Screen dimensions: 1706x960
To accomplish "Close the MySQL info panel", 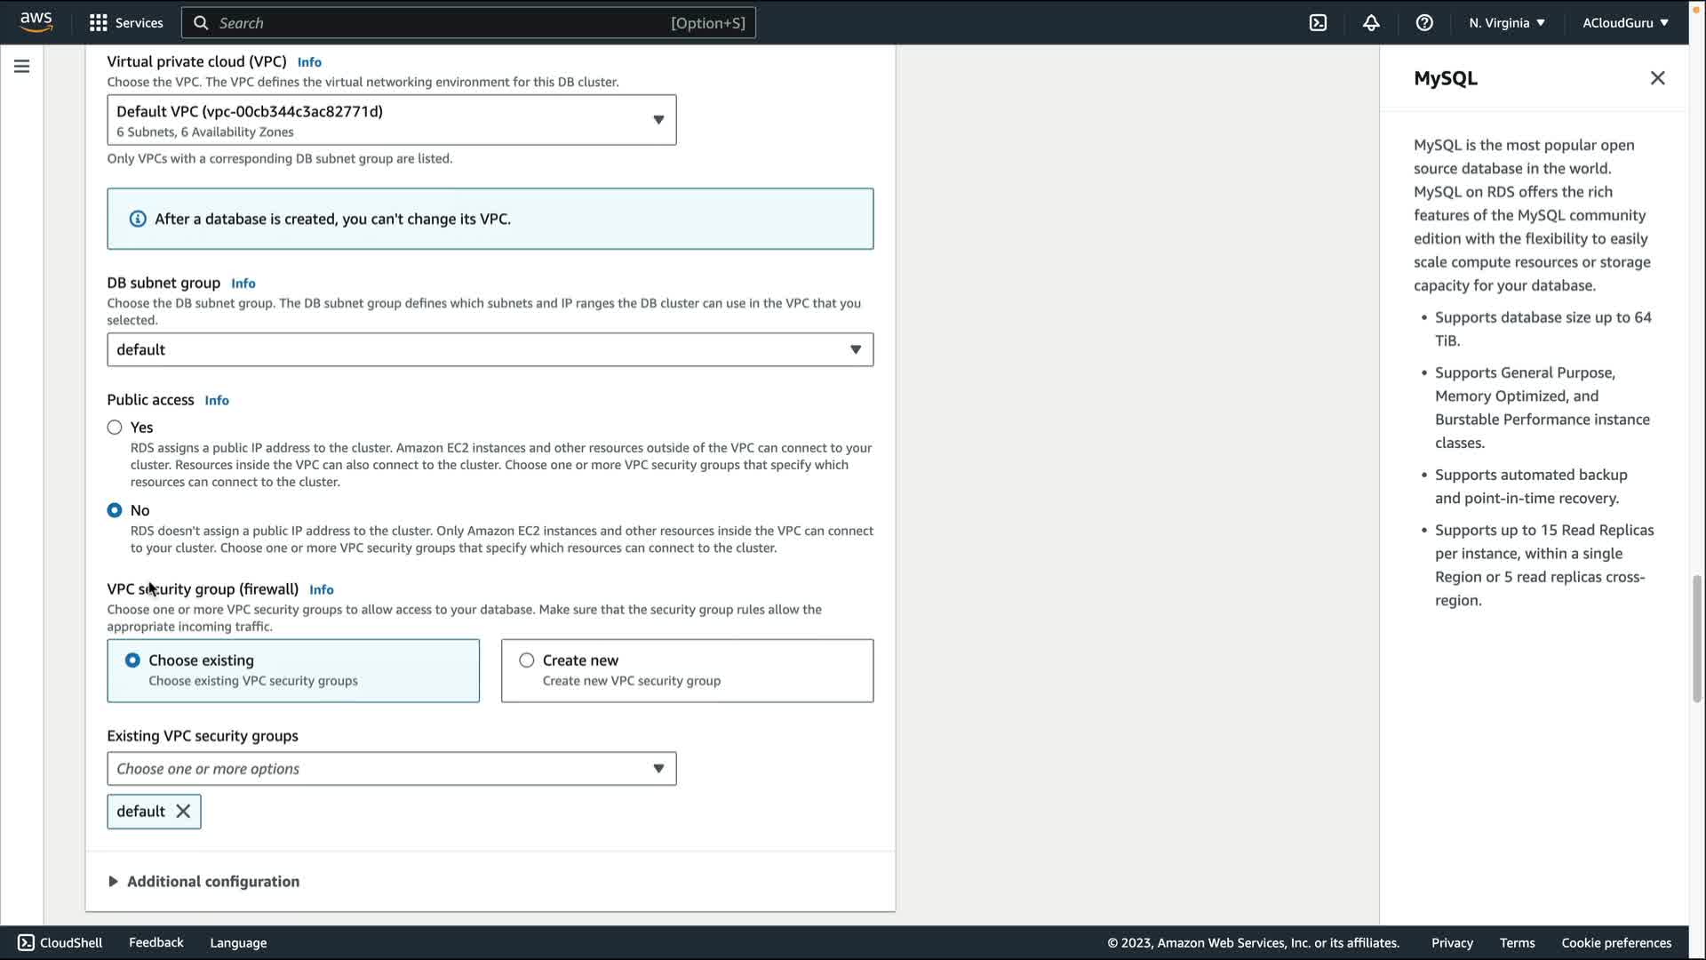I will coord(1657,78).
